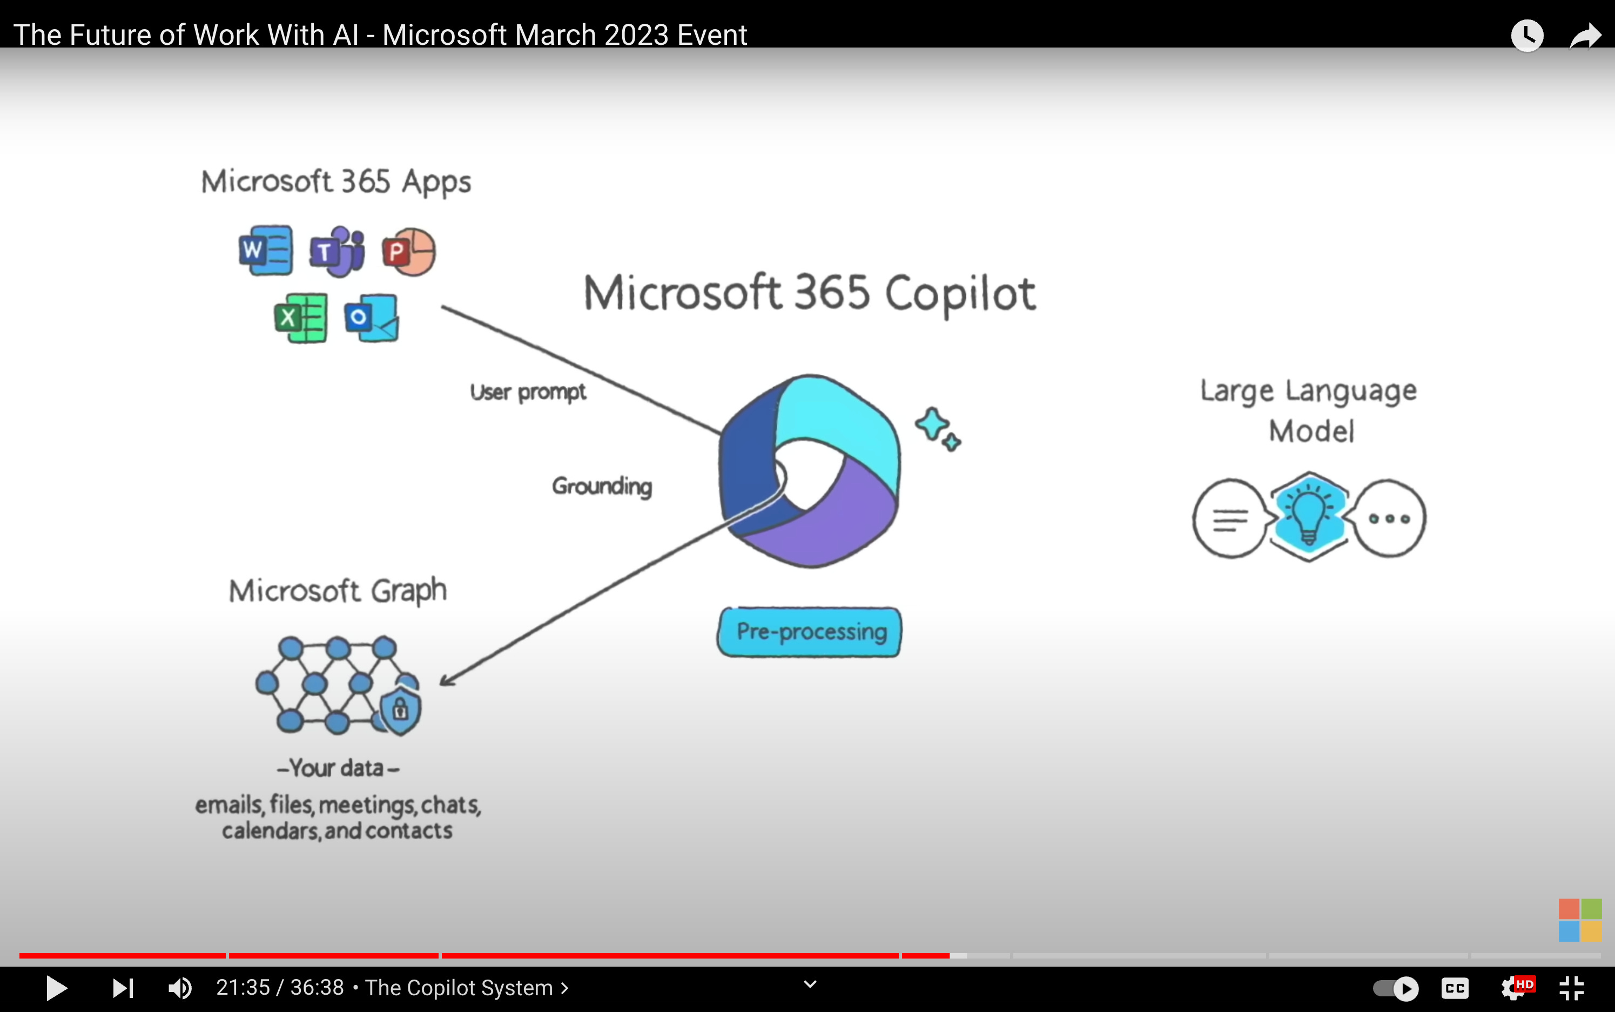Mute the video volume
Screen dimensions: 1615x1012
point(179,988)
